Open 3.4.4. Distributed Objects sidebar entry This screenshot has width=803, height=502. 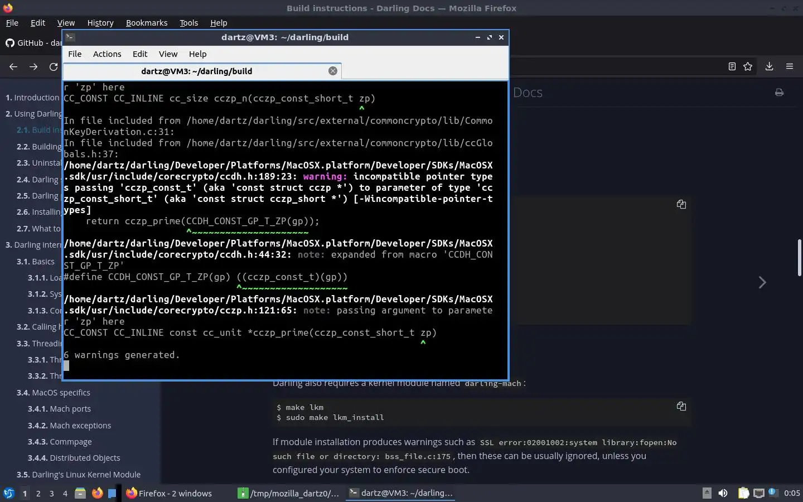point(74,458)
